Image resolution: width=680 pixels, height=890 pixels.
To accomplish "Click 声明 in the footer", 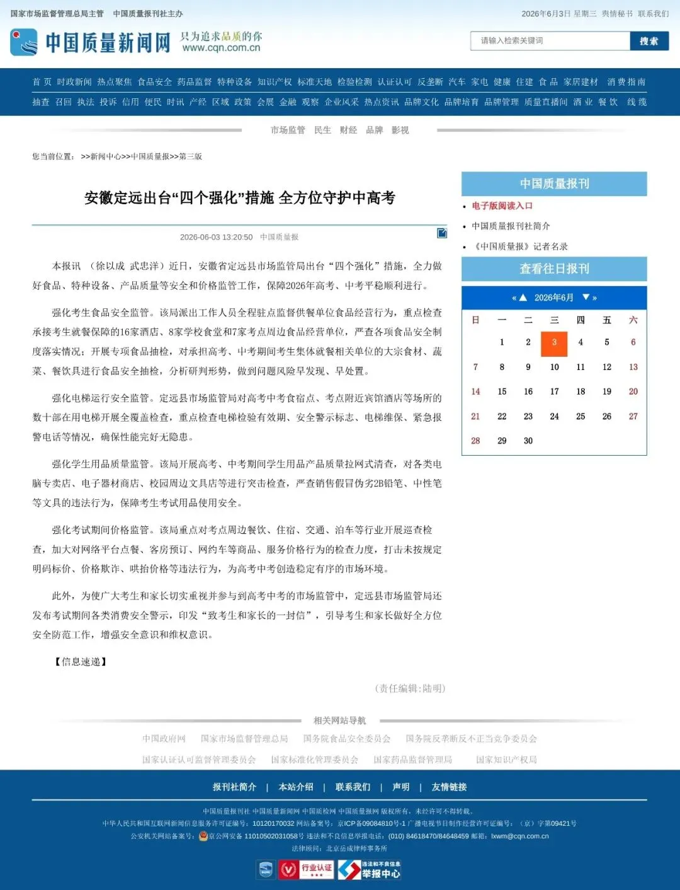I will click(x=401, y=787).
